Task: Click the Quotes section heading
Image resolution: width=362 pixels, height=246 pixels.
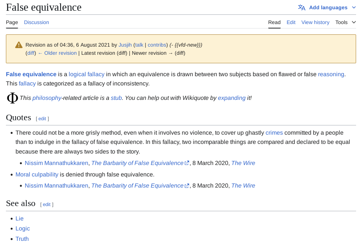Action: coord(18,118)
